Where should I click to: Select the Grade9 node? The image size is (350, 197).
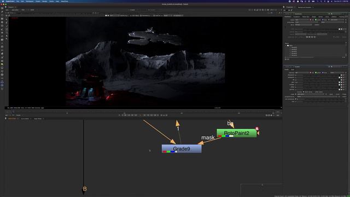[182, 149]
